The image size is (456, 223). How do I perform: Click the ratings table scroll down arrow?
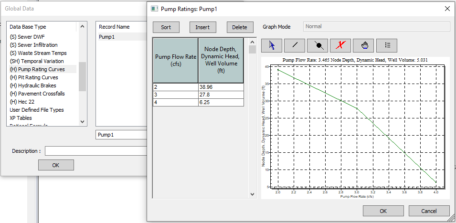click(252, 194)
